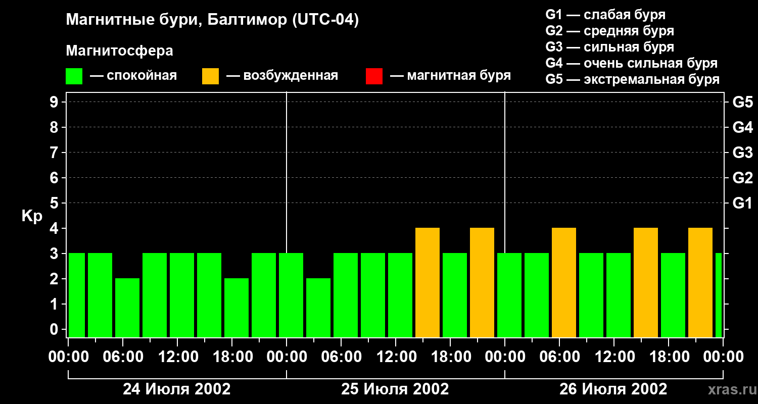Click the 'G4' label on the right axis
The height and width of the screenshot is (404, 758).
click(x=742, y=127)
